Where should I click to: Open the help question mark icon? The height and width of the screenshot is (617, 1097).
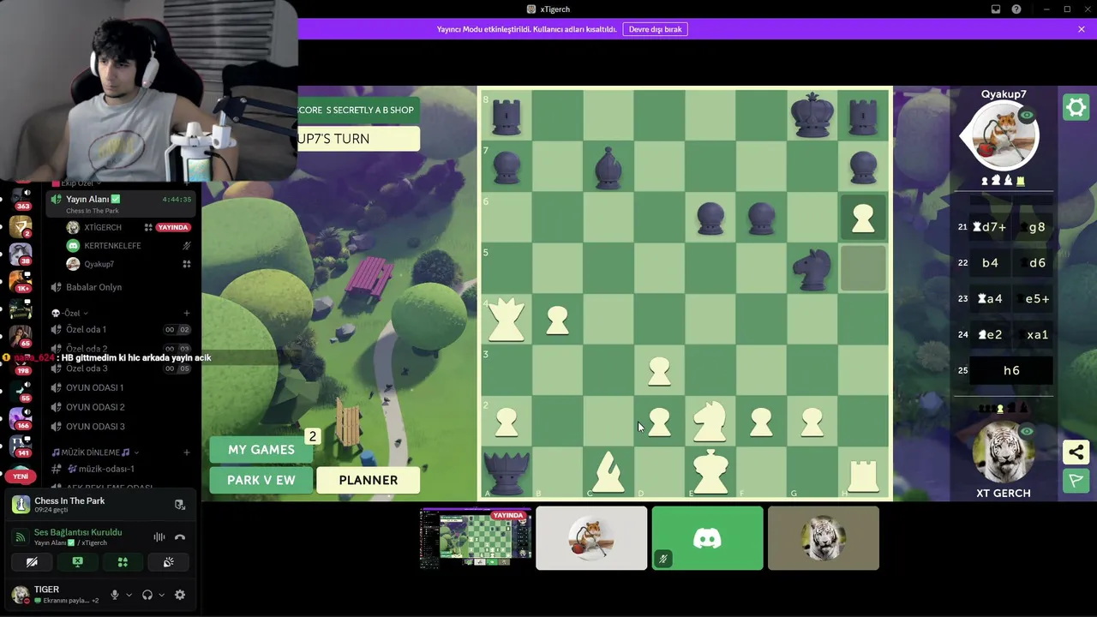(x=1016, y=9)
